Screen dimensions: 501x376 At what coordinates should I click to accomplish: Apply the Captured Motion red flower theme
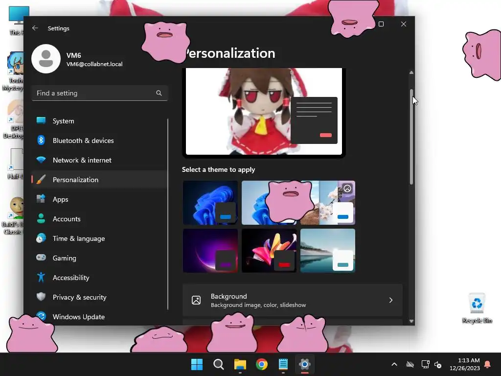click(x=269, y=251)
